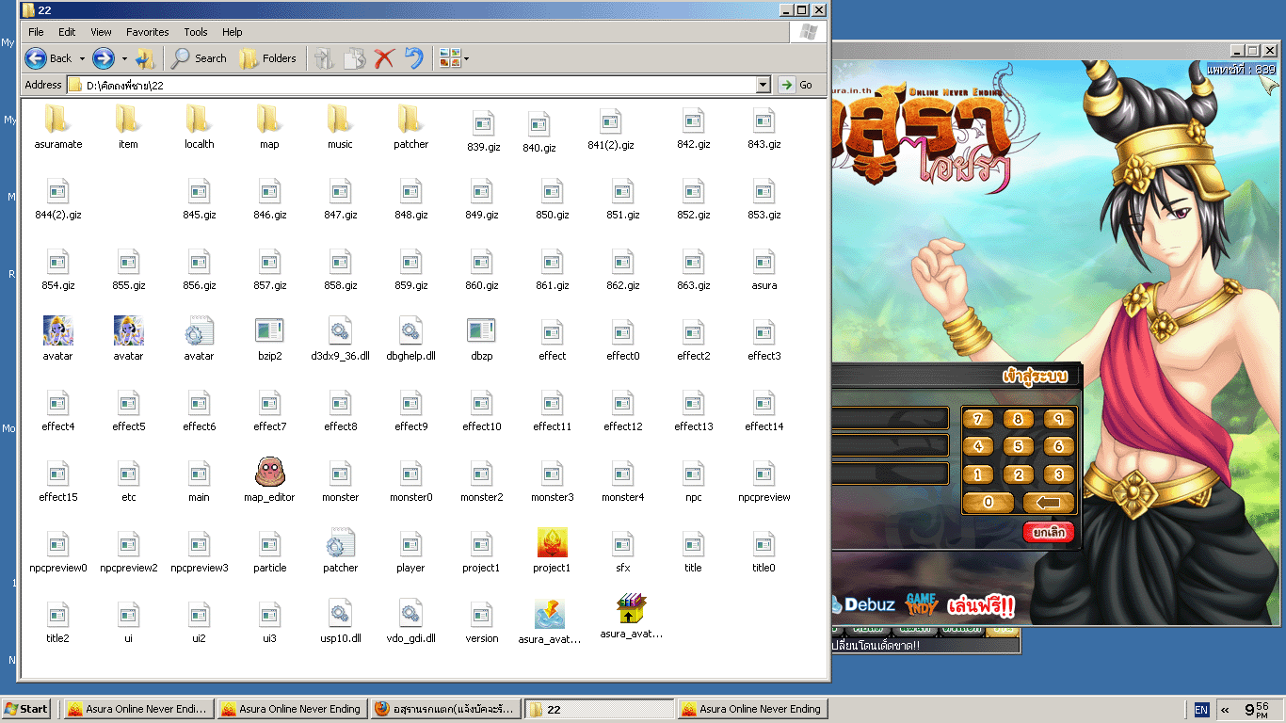This screenshot has width=1286, height=723.
Task: Click keypad backspace arrow in game login
Action: point(1049,503)
